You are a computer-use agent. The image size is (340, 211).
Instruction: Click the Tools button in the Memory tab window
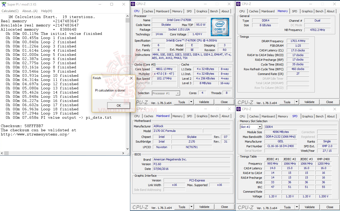287,102
